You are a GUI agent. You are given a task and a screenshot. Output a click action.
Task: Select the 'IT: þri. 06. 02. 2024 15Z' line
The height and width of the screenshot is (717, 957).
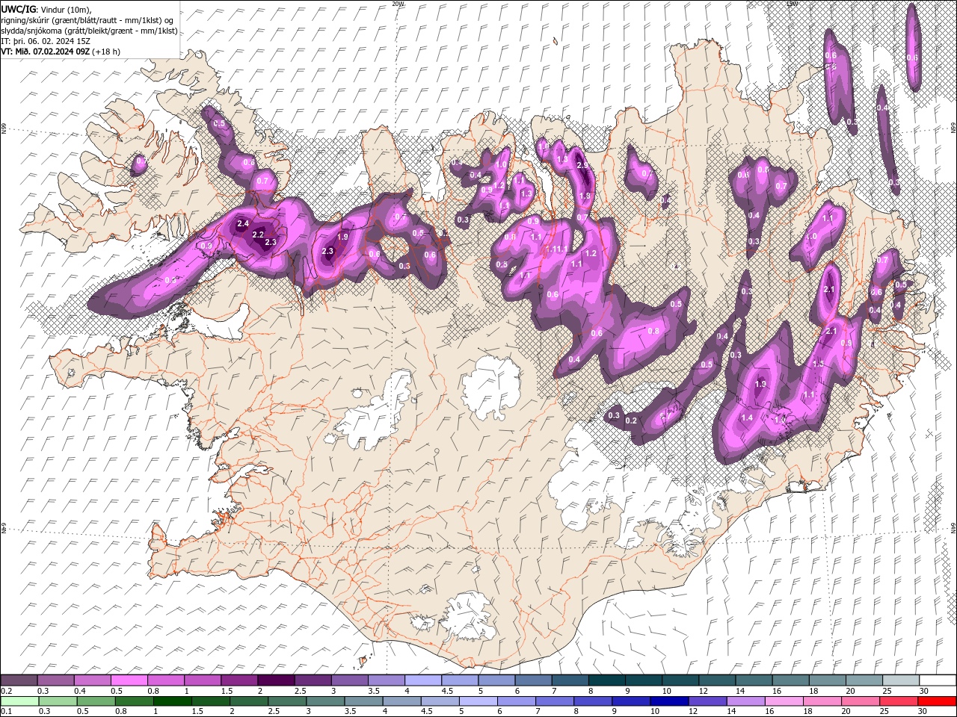click(46, 41)
